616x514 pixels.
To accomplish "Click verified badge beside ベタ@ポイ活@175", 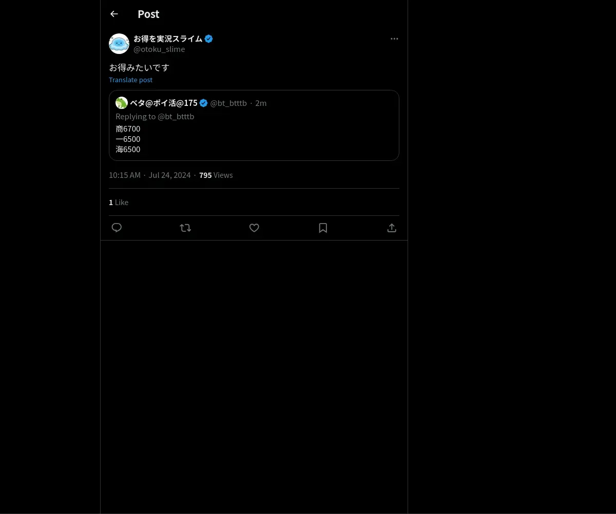I will 204,103.
